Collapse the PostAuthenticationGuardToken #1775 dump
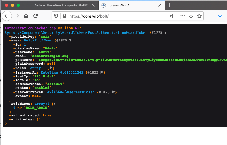Screen dimensions: 227x145 (x=166, y=33)
